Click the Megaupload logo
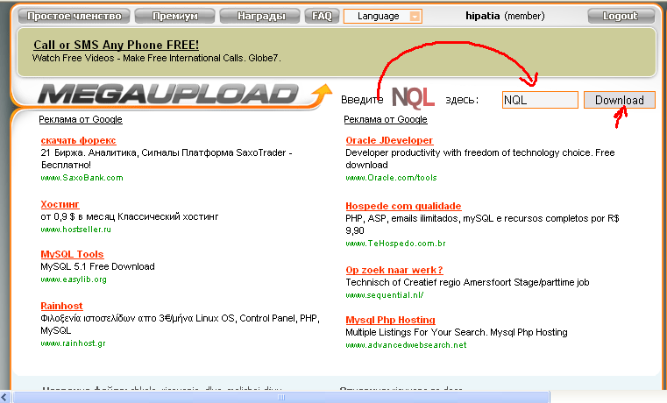The image size is (667, 403). [184, 95]
